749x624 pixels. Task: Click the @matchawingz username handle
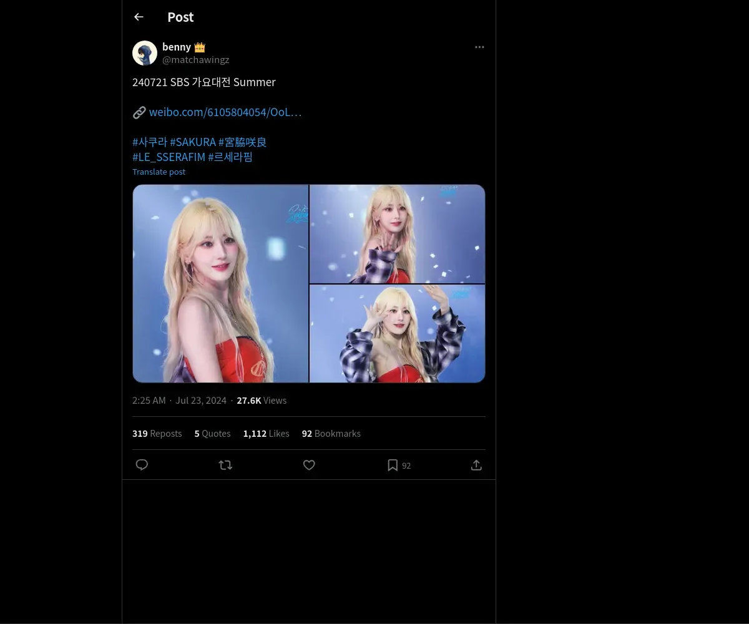(x=195, y=60)
